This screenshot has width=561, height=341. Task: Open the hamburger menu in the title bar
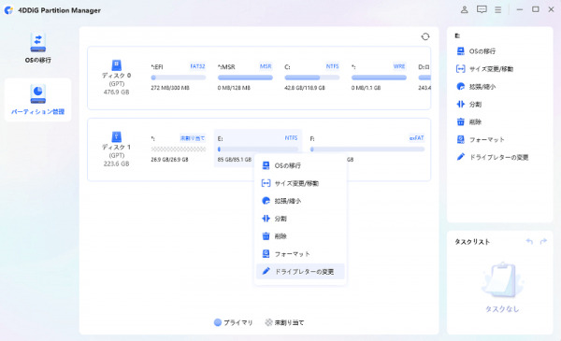click(x=497, y=9)
